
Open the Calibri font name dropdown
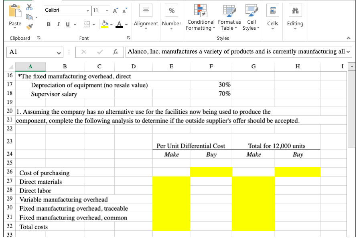click(x=87, y=10)
